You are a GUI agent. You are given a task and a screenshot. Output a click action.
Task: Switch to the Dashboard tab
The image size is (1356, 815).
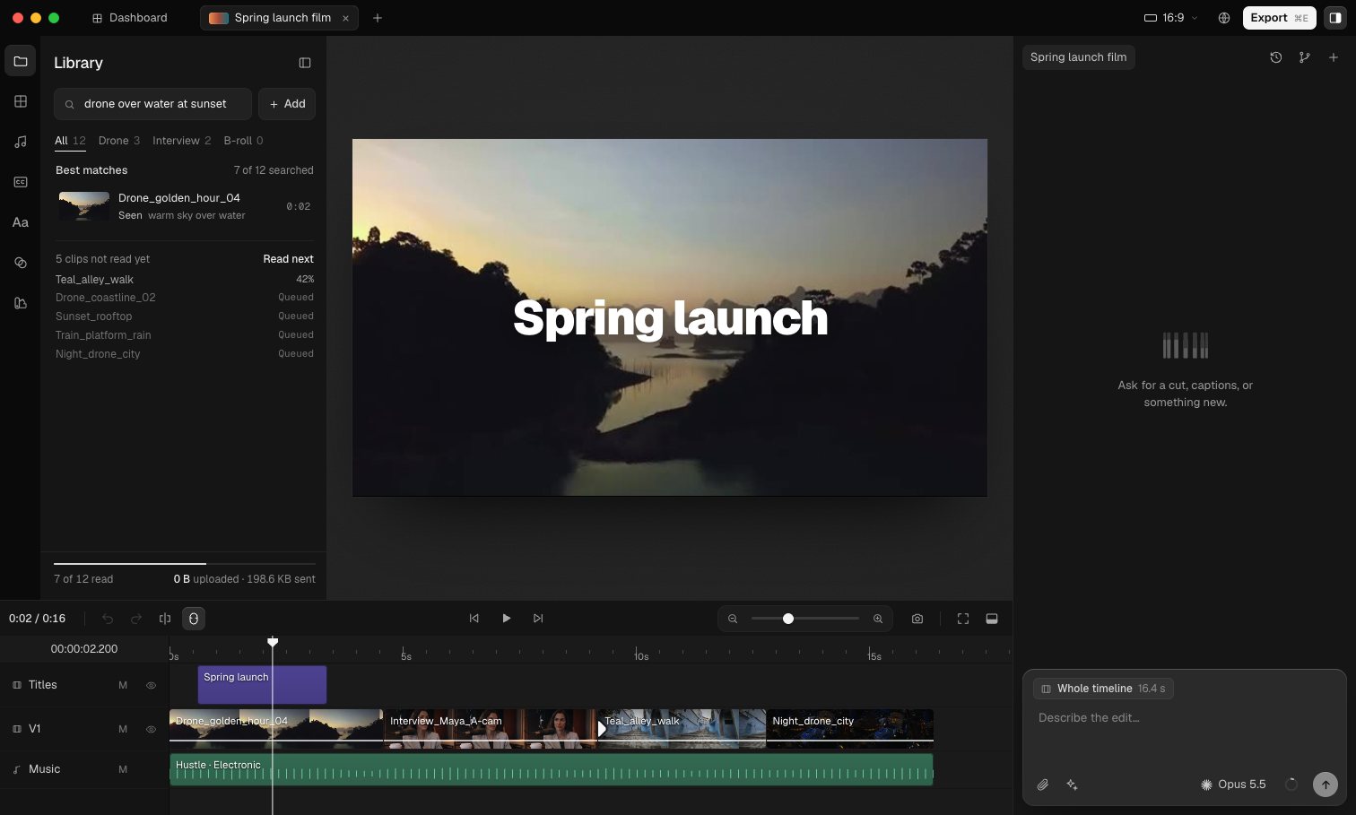[130, 18]
